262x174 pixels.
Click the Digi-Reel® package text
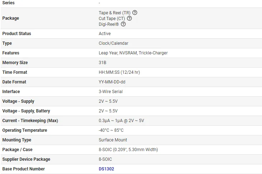point(109,24)
